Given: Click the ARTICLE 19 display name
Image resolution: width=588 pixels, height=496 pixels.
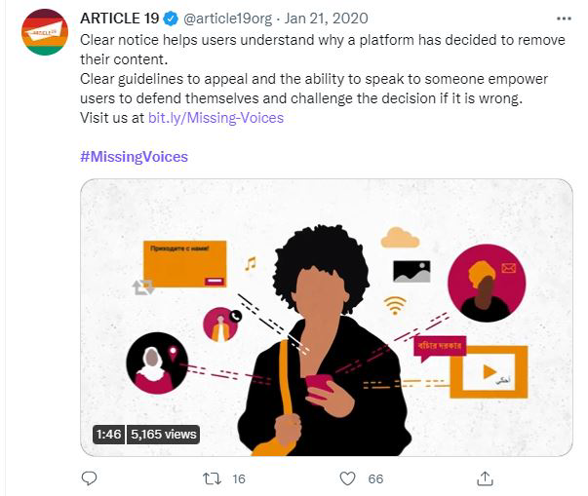Looking at the screenshot, I should [119, 19].
